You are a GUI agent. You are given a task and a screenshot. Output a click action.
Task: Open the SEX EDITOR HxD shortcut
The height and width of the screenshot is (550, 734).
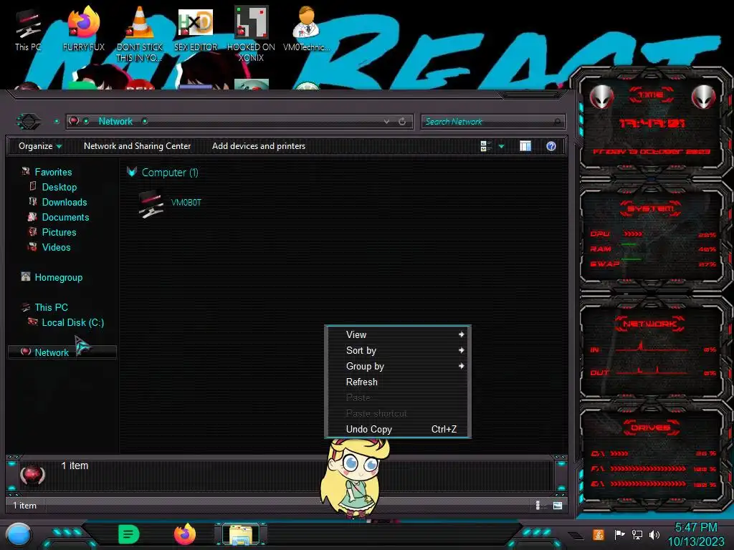pyautogui.click(x=196, y=30)
